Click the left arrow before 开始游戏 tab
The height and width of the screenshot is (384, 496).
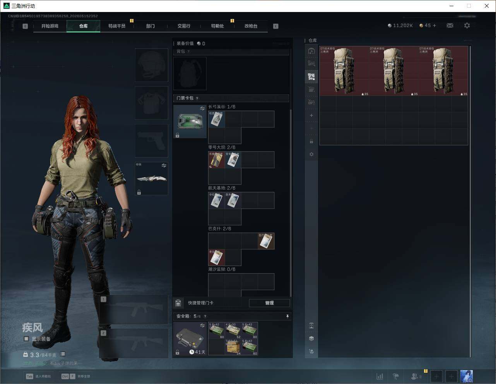(x=25, y=26)
